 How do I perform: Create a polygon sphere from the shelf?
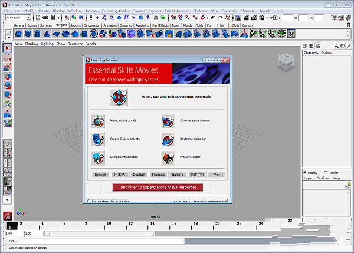(x=18, y=34)
